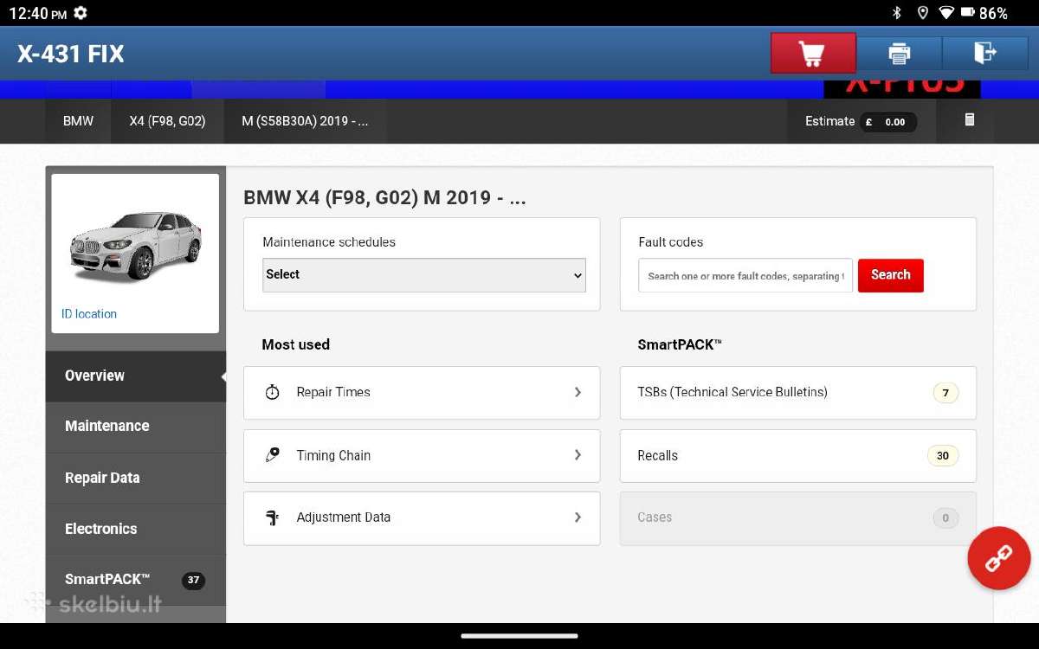Screen dimensions: 1039x649
Task: Click the fault codes search field
Action: point(745,276)
